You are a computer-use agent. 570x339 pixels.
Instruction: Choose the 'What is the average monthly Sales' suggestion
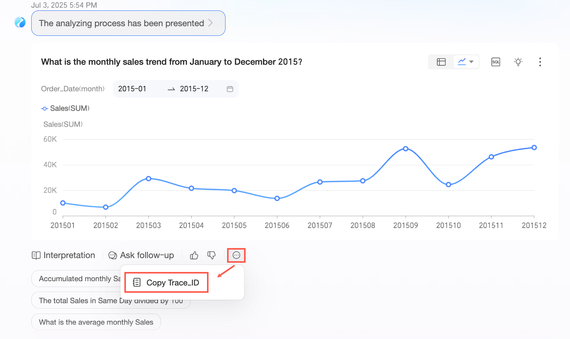[x=96, y=322]
